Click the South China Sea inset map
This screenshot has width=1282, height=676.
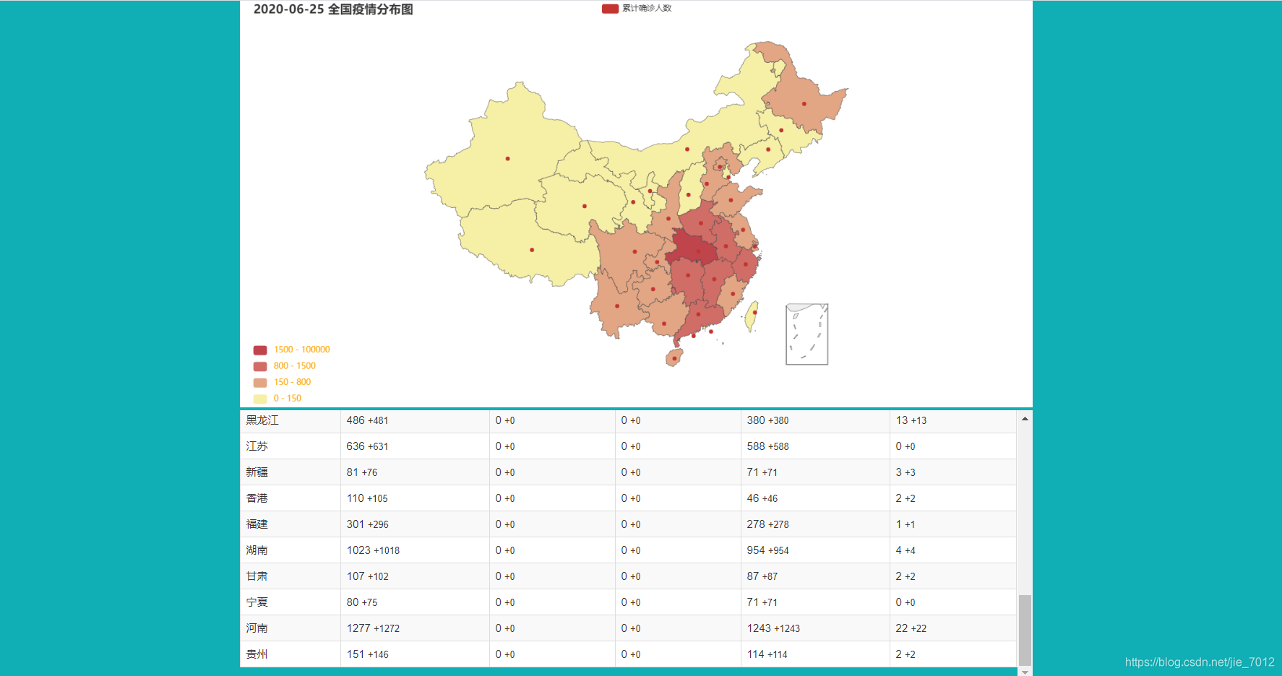point(806,334)
